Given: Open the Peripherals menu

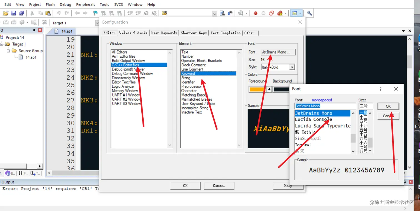Looking at the screenshot, I should [86, 4].
